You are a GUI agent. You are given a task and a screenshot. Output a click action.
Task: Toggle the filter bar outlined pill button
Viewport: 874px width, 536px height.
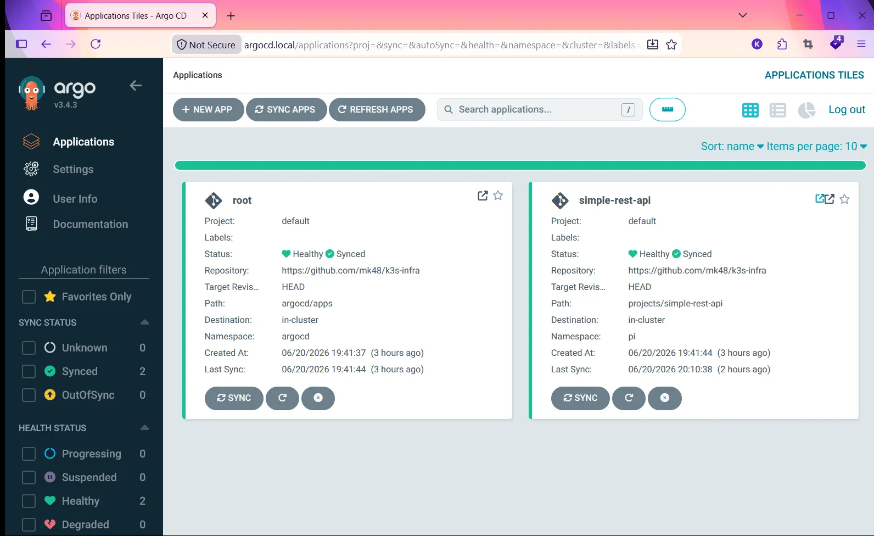[667, 109]
